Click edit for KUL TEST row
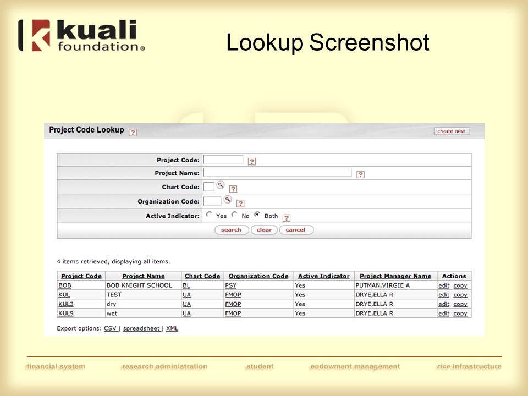 coord(444,295)
